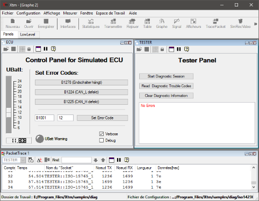Click the Ouvrir toolbar icon

[x=28, y=24]
